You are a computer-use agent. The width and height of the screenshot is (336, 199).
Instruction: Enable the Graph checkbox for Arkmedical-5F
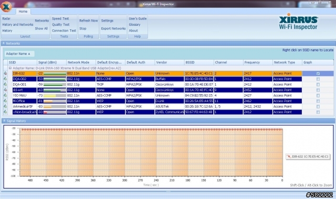point(318,107)
